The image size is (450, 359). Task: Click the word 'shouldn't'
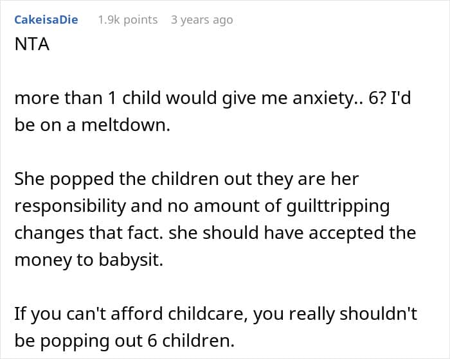pos(378,313)
